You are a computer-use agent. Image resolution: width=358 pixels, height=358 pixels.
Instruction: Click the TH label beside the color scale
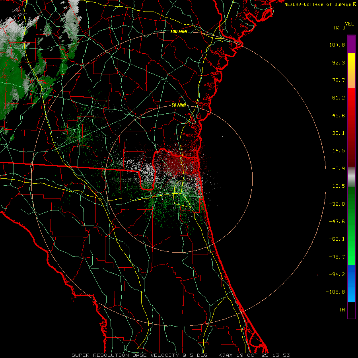342,310
